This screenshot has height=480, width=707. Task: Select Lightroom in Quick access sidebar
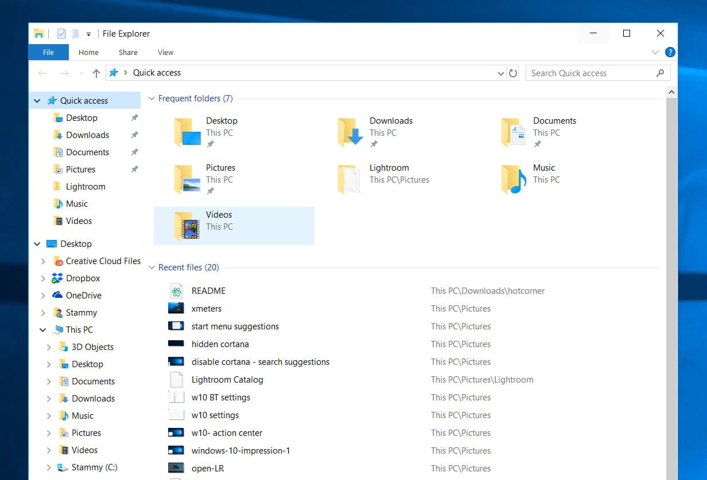85,187
